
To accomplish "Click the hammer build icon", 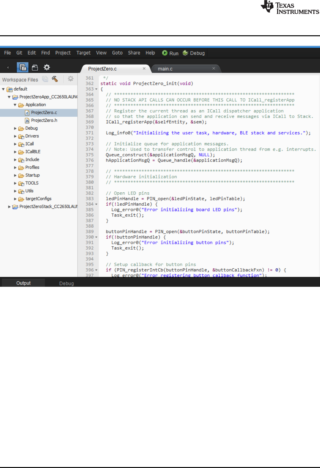I will coord(55,79).
